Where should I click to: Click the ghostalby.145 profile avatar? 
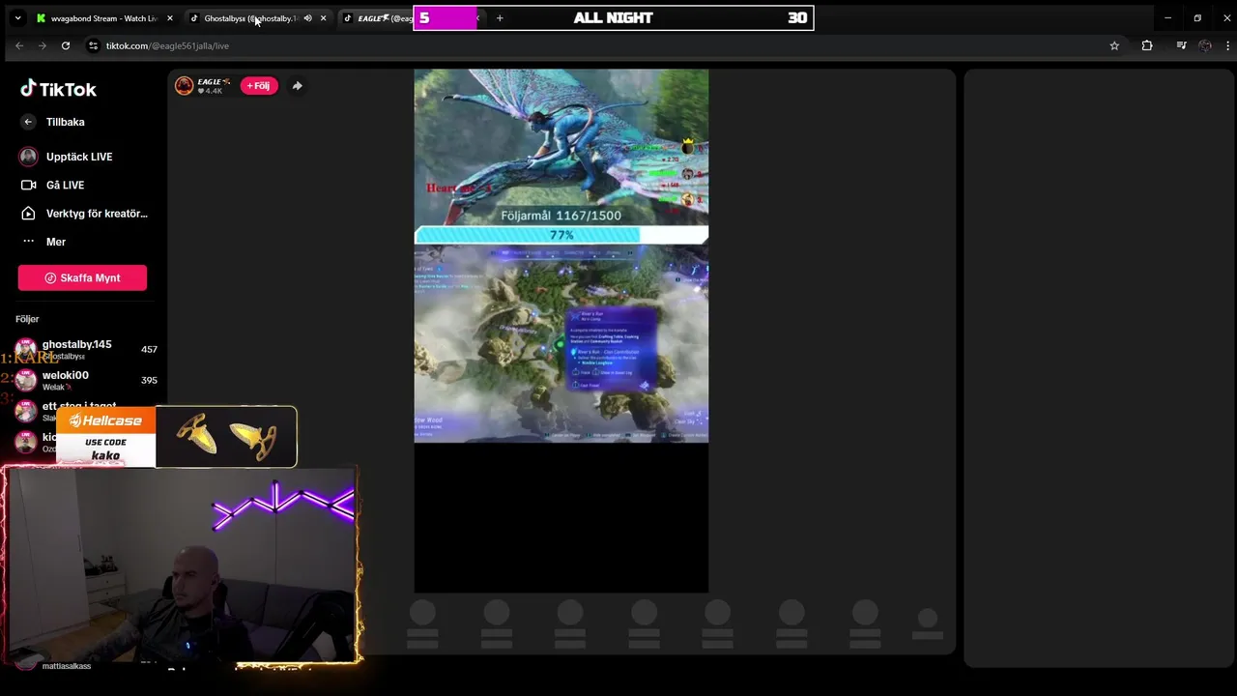pyautogui.click(x=27, y=349)
